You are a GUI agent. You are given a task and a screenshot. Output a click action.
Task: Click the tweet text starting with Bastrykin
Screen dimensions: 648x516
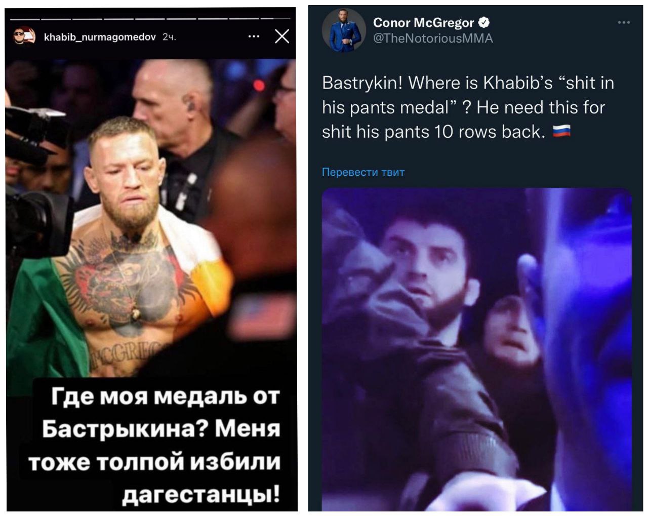tap(468, 107)
